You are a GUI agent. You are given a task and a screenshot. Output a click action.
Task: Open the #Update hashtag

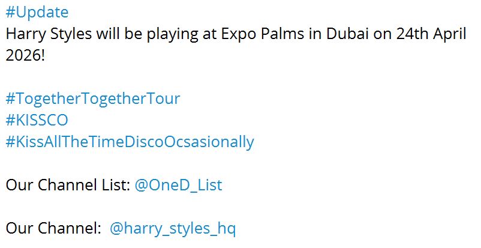pyautogui.click(x=37, y=12)
